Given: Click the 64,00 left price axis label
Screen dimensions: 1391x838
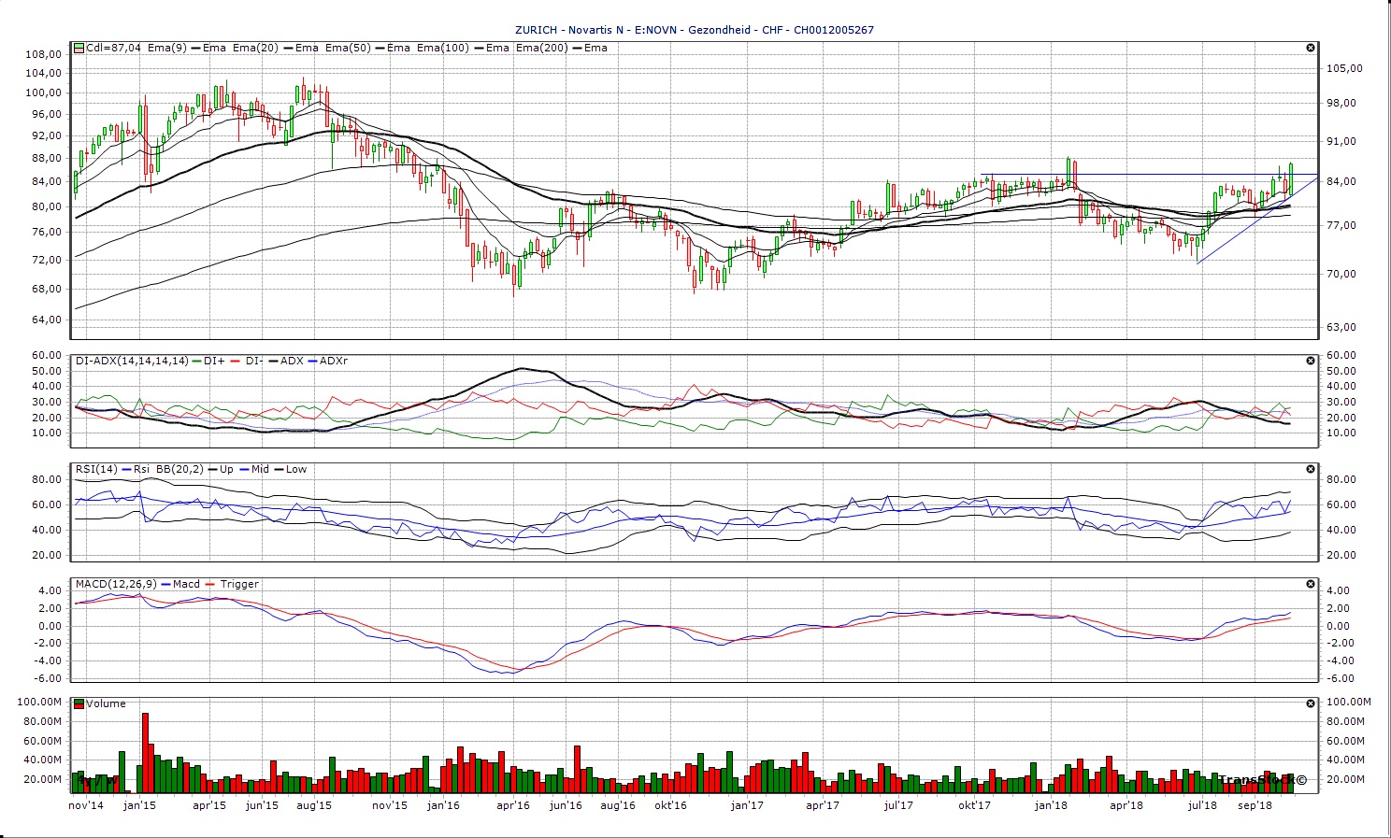Looking at the screenshot, I should click(47, 320).
